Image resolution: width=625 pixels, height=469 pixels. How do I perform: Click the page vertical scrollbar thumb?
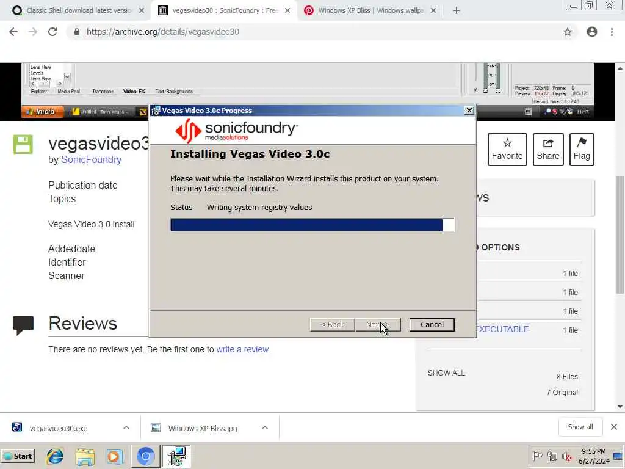[x=620, y=234]
